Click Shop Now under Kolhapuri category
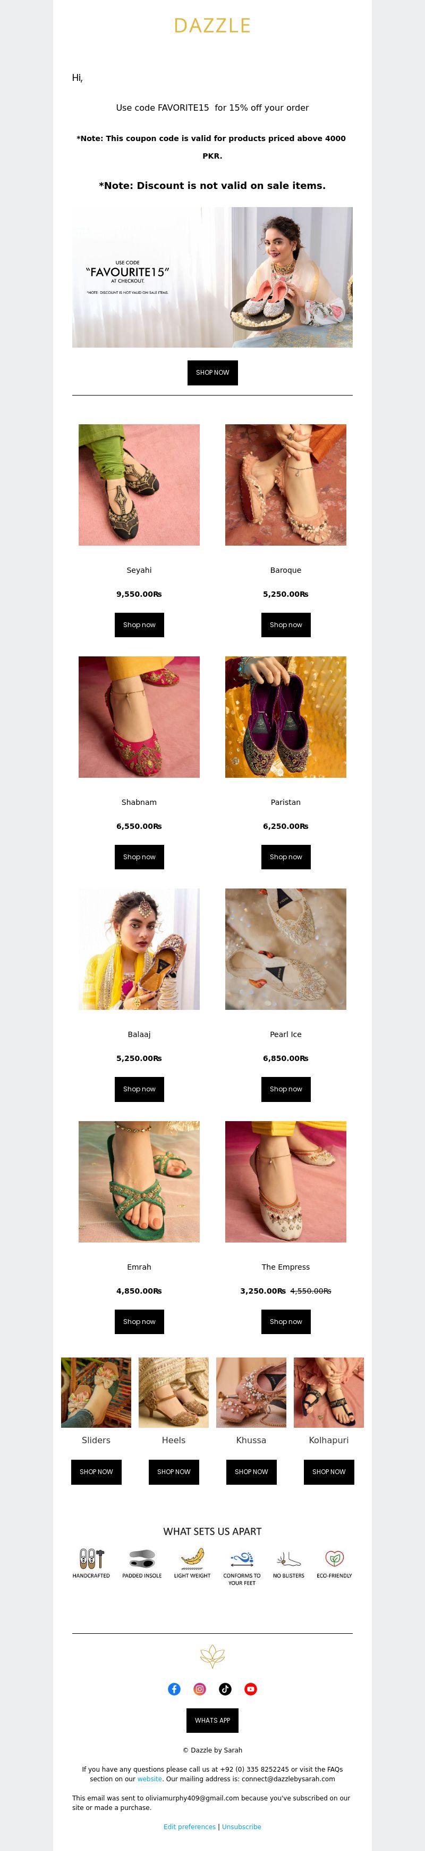This screenshot has height=1851, width=425. pyautogui.click(x=329, y=1471)
